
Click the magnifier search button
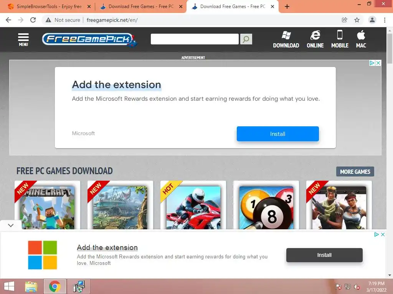pyautogui.click(x=246, y=39)
